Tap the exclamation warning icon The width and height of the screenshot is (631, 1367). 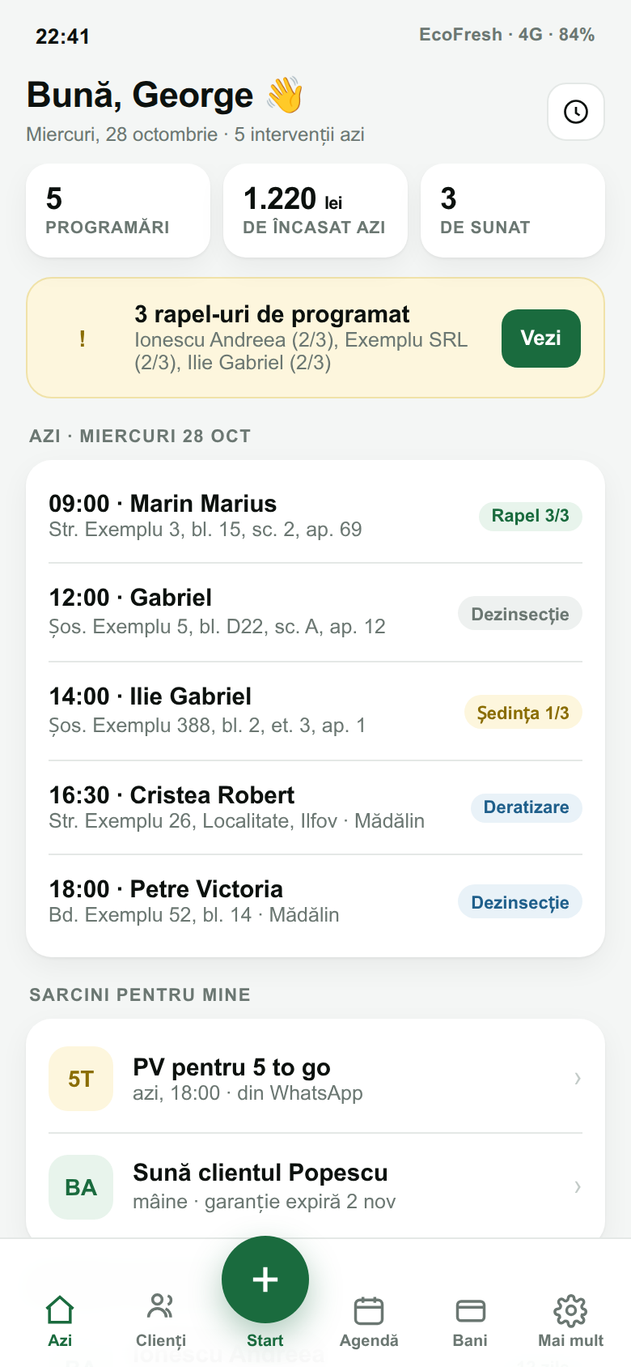point(83,339)
